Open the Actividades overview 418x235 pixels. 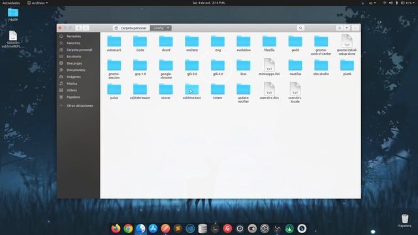pyautogui.click(x=11, y=3)
